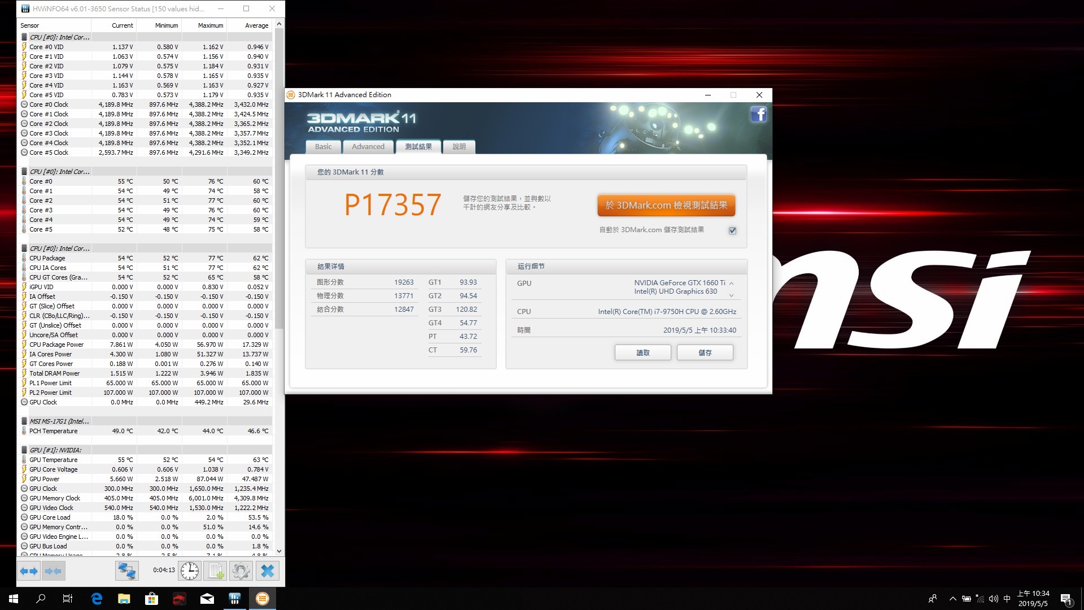Click the HWiNFO sensor list scroll-down arrow
The image size is (1084, 610).
pyautogui.click(x=279, y=551)
